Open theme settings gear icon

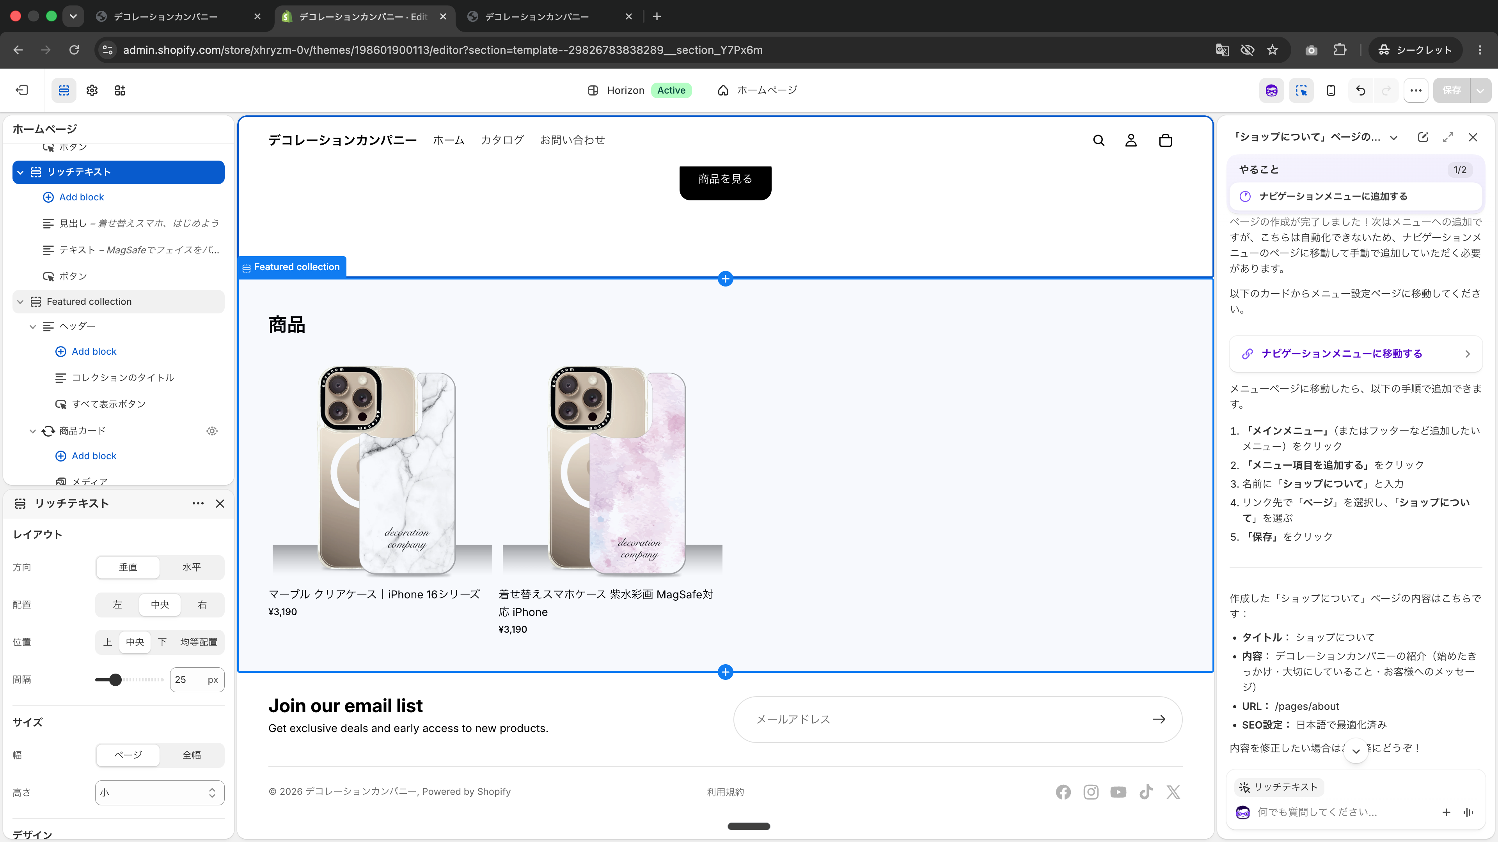point(92,90)
